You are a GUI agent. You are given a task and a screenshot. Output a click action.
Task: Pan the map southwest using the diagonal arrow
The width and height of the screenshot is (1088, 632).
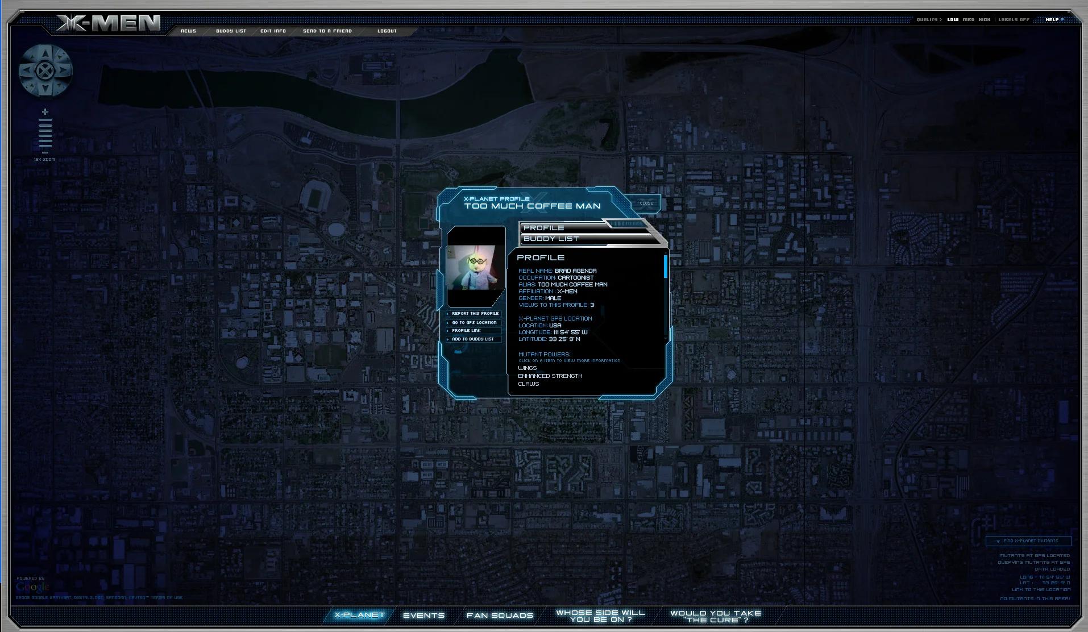point(32,84)
